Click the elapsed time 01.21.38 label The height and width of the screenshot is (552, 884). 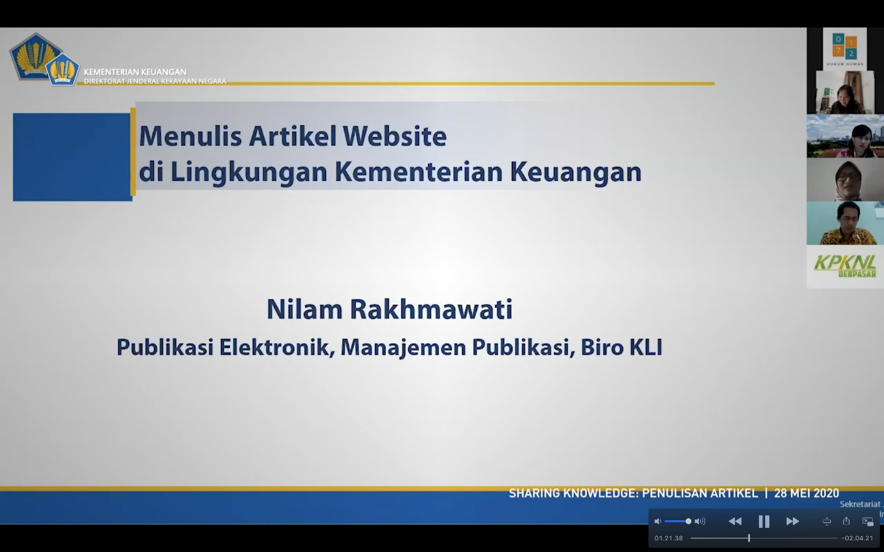coord(669,538)
